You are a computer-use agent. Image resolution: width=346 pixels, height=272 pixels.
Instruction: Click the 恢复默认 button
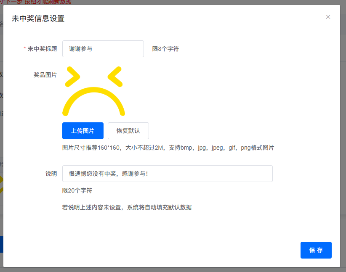pos(128,131)
